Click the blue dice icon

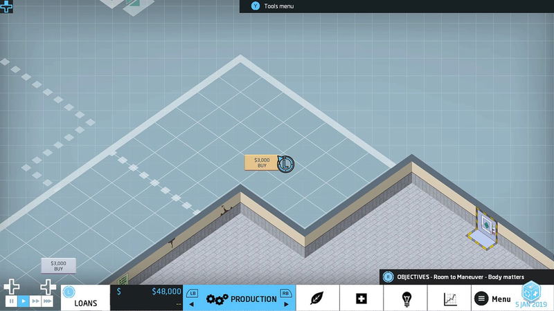pyautogui.click(x=531, y=291)
